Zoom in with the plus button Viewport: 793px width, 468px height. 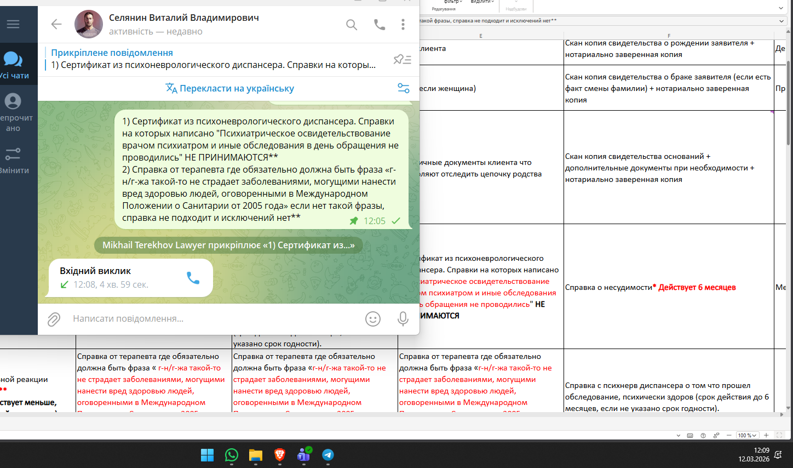pos(766,436)
